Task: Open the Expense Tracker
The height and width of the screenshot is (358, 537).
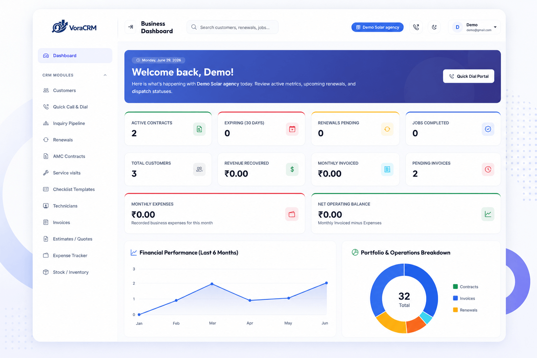Action: (75, 256)
